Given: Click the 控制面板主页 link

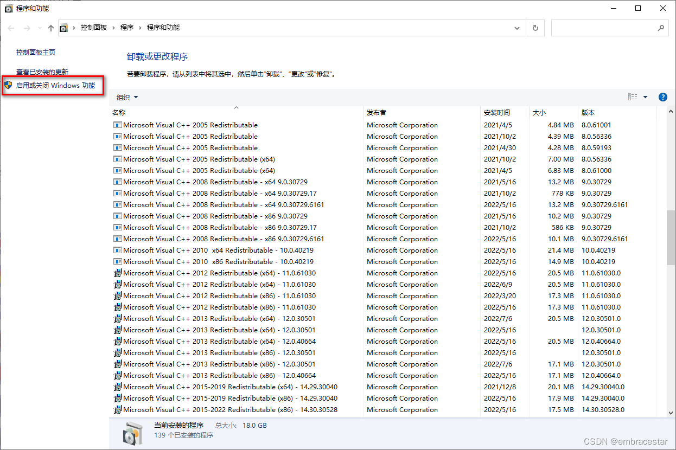Looking at the screenshot, I should pos(36,53).
